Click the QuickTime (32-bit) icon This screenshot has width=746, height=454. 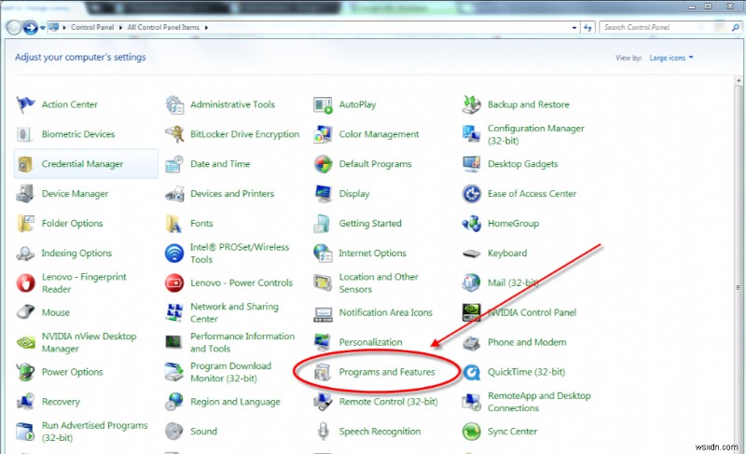(x=472, y=372)
